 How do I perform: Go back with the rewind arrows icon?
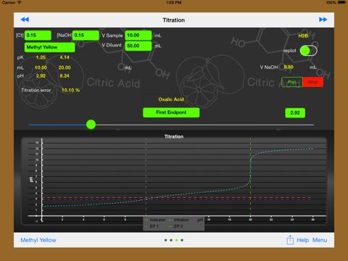[25, 20]
